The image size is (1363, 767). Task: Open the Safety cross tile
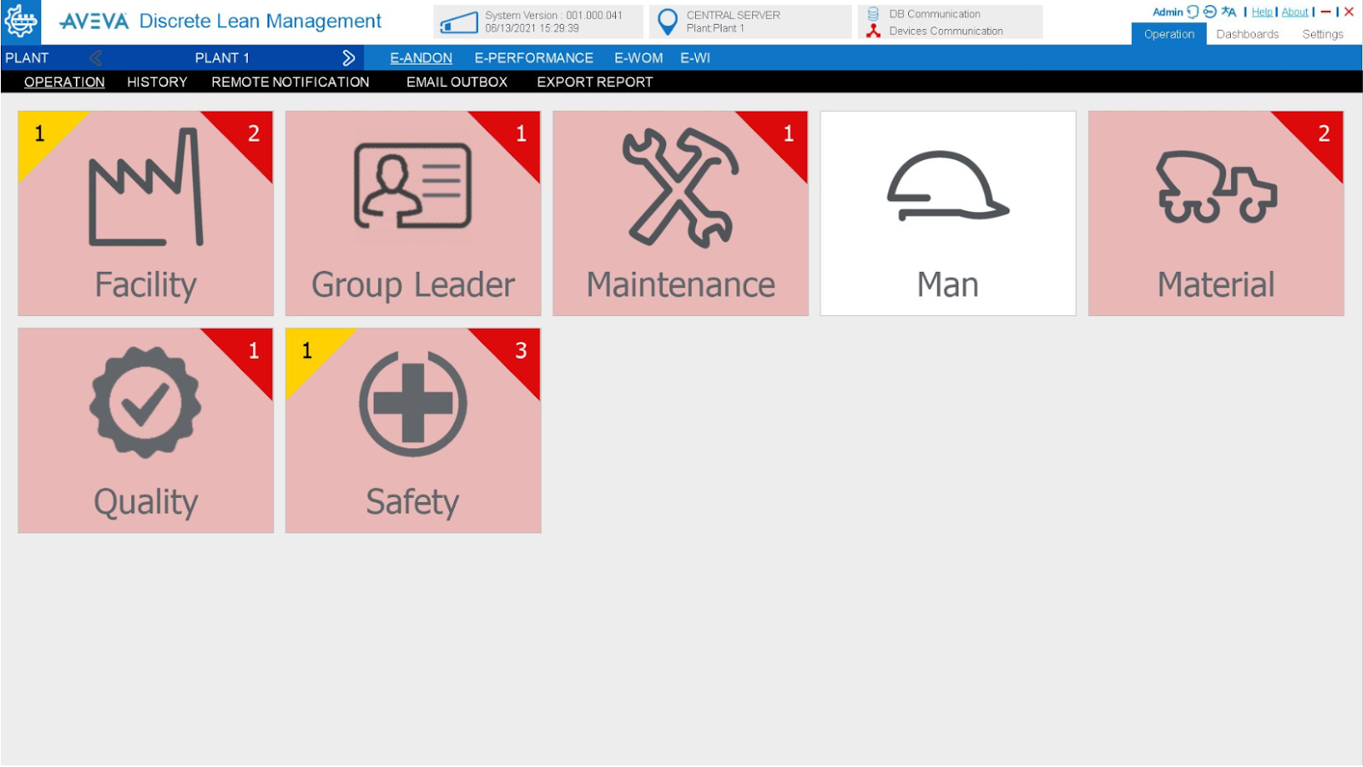coord(413,430)
